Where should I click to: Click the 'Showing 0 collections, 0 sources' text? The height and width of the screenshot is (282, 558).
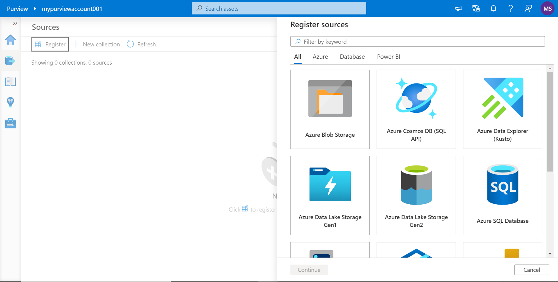72,63
